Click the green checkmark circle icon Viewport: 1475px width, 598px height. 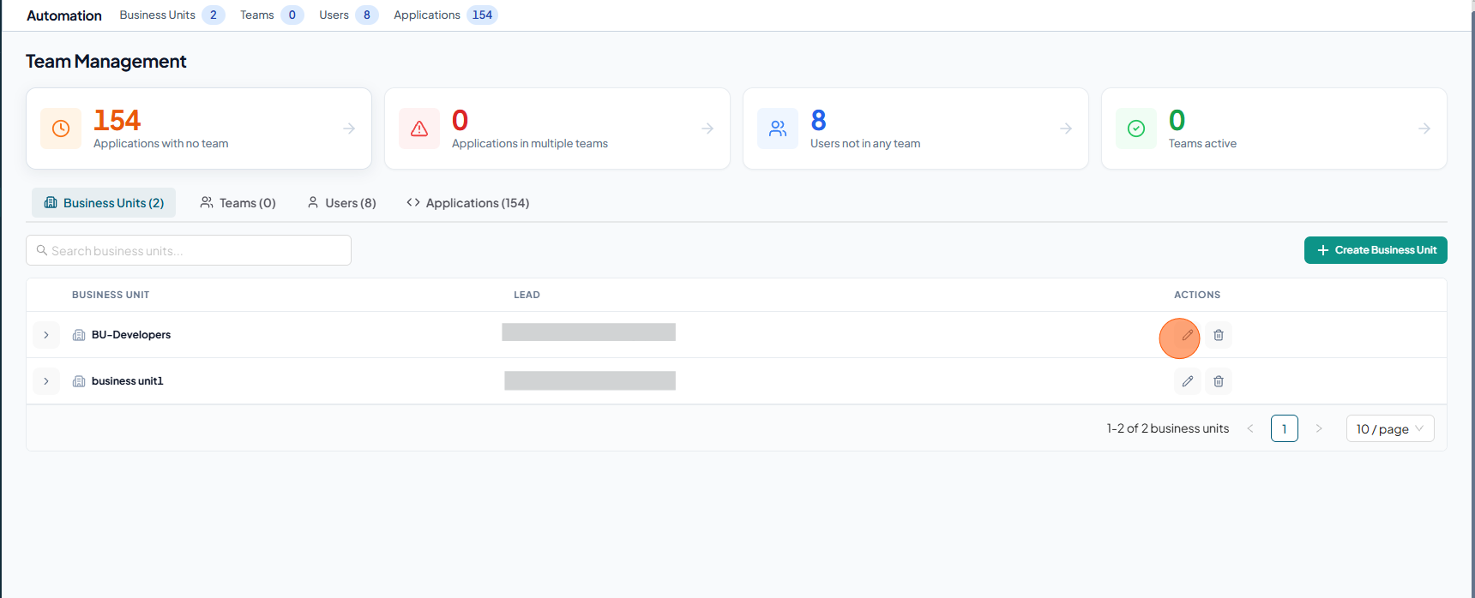(x=1136, y=129)
